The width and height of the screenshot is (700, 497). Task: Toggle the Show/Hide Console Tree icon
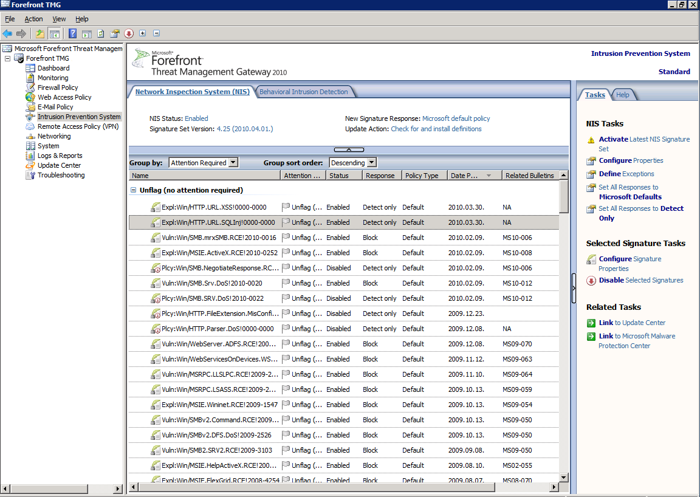(55, 33)
